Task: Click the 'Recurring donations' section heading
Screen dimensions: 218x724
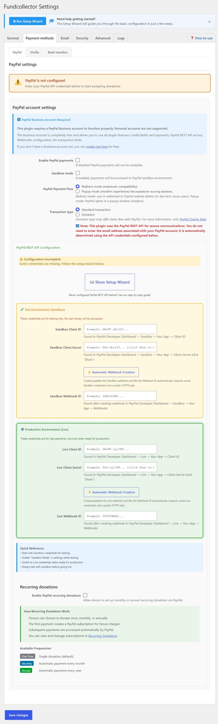Action: pos(39,587)
